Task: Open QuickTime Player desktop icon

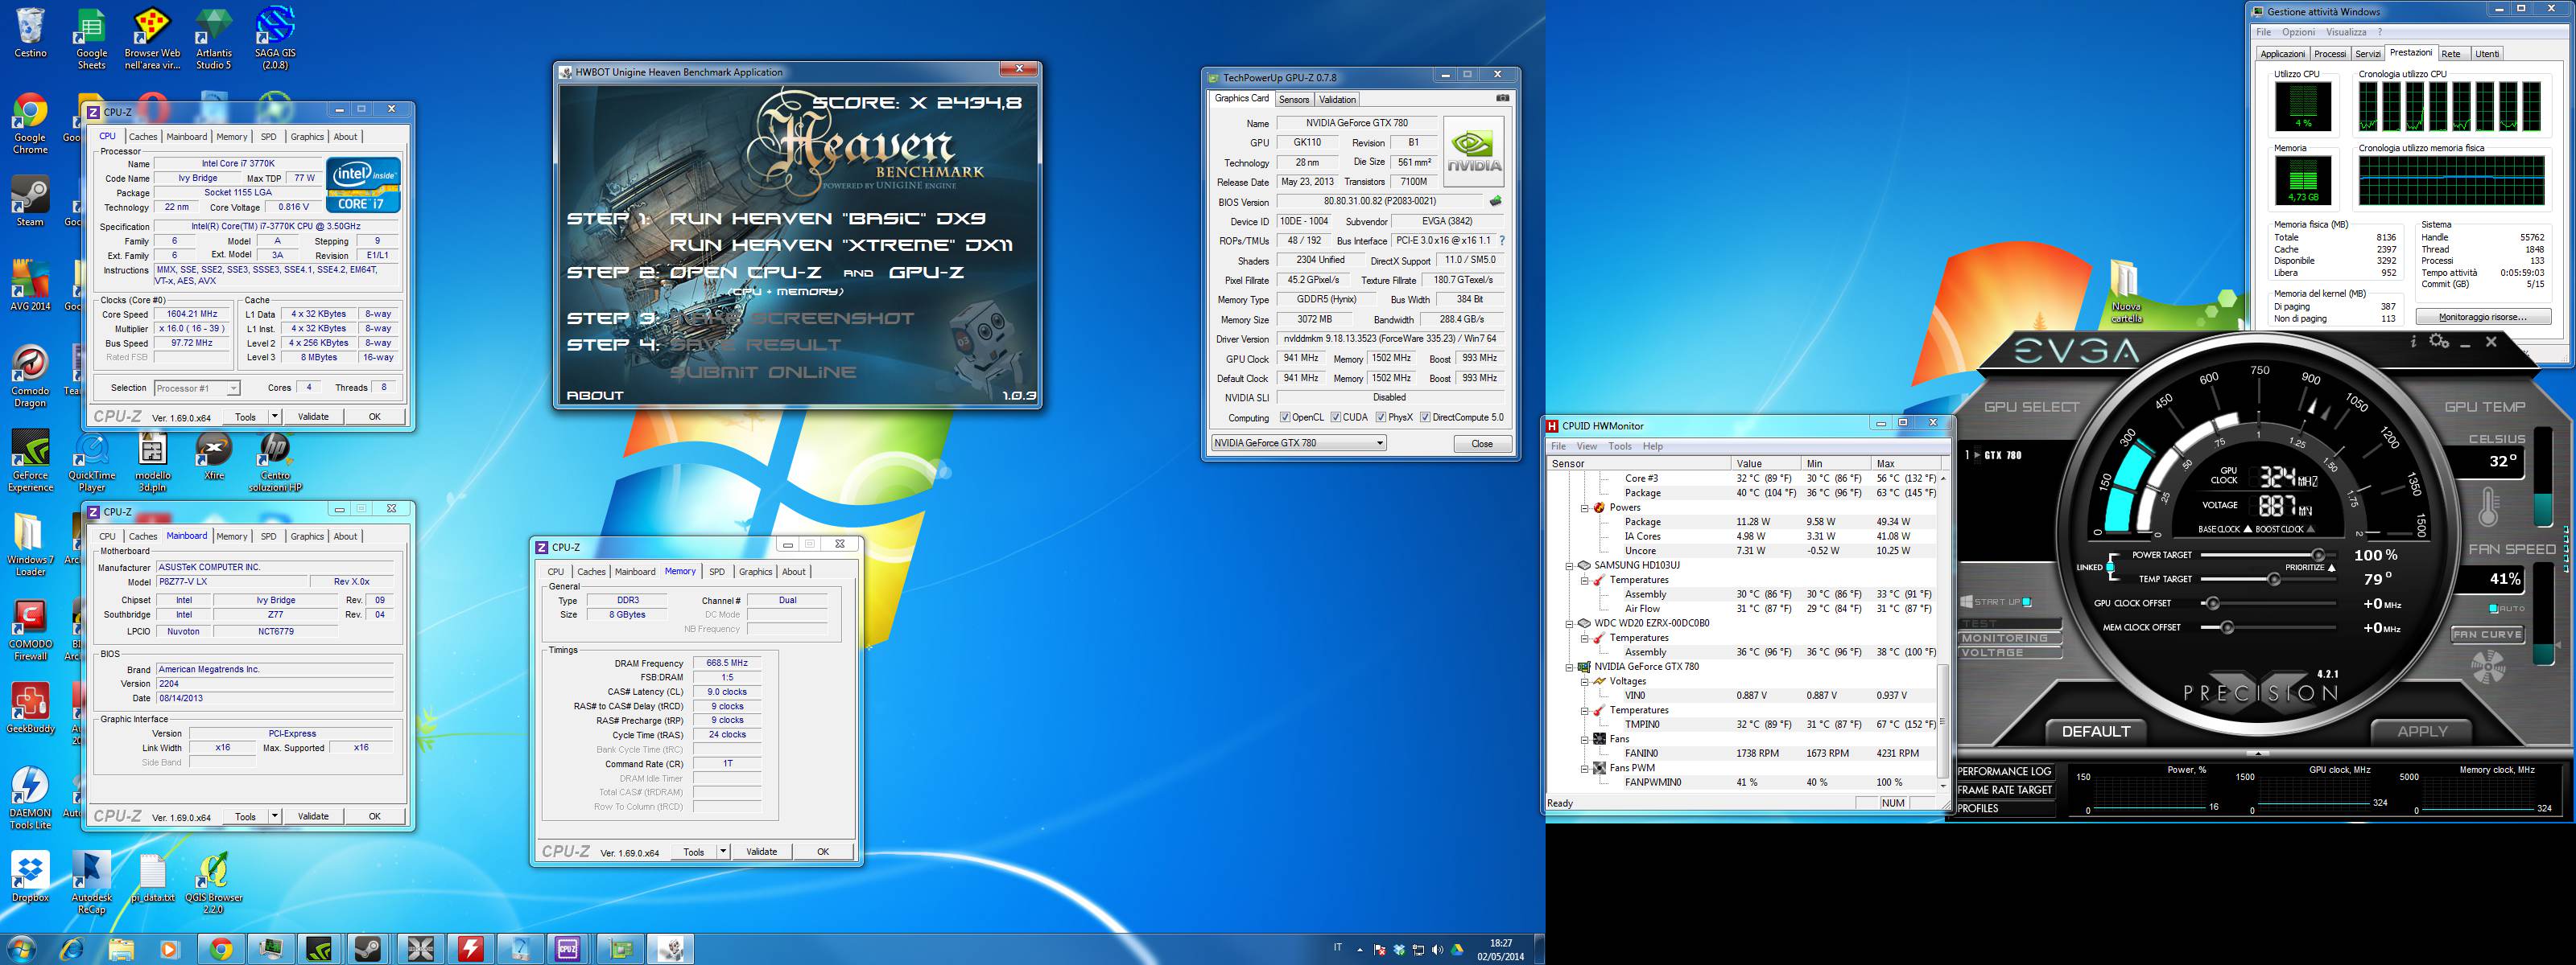Action: click(91, 462)
